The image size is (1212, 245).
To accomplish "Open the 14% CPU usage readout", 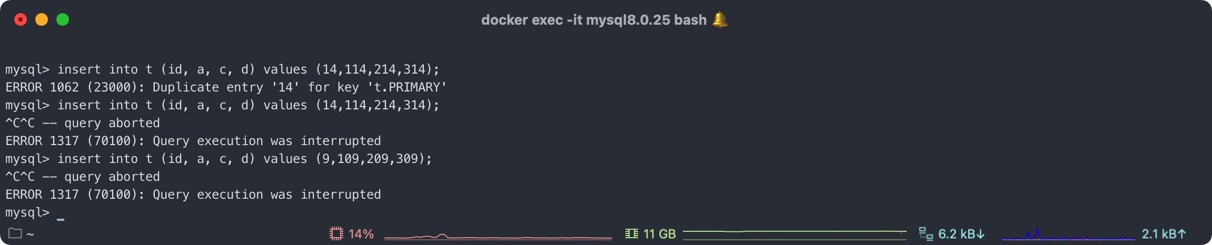I will click(x=361, y=234).
